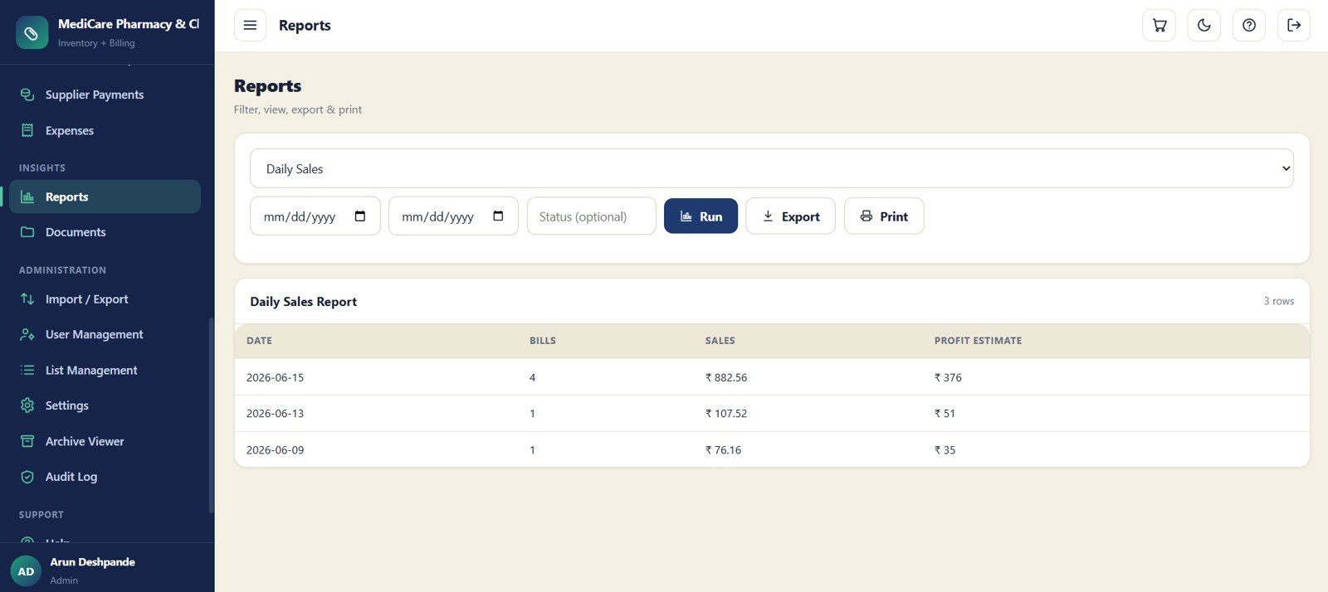The width and height of the screenshot is (1328, 592).
Task: Click the ₹ 882.56 sales value
Action: pyautogui.click(x=726, y=377)
